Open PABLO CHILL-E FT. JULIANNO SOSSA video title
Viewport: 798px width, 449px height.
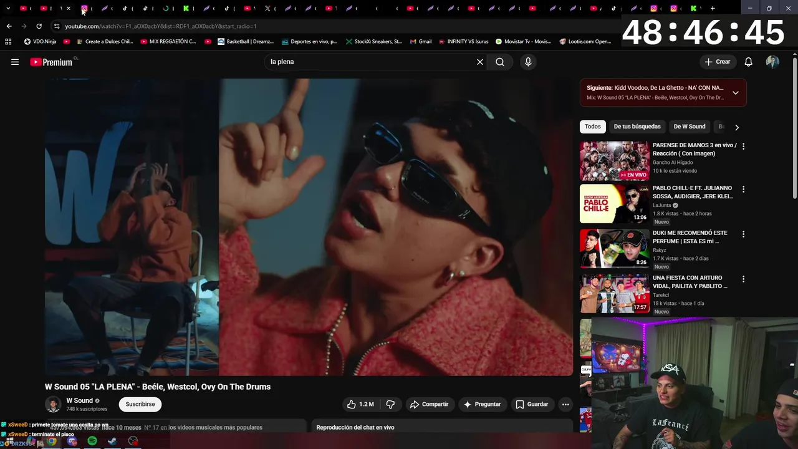click(693, 192)
